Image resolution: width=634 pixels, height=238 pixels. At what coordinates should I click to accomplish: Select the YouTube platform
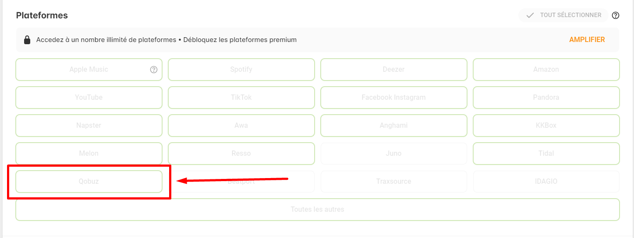coord(89,98)
